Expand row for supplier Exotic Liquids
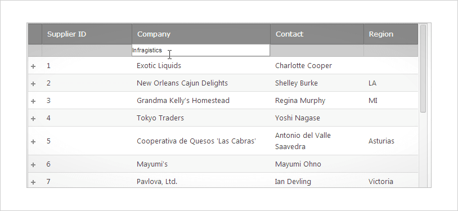Image resolution: width=458 pixels, height=211 pixels. (33, 66)
